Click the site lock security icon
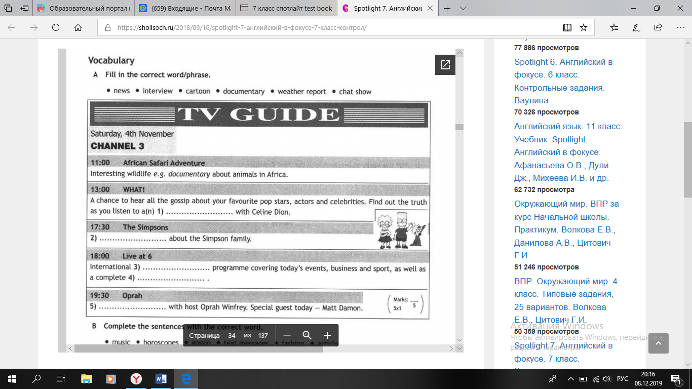This screenshot has height=389, width=692. point(107,28)
